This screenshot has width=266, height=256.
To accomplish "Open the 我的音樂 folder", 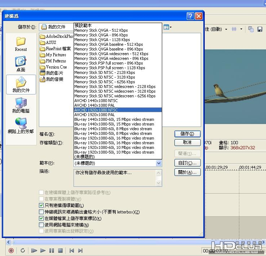I will point(52,79).
